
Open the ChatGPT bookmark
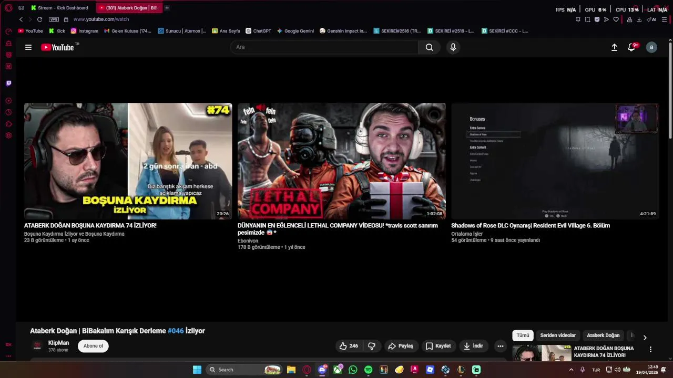259,31
